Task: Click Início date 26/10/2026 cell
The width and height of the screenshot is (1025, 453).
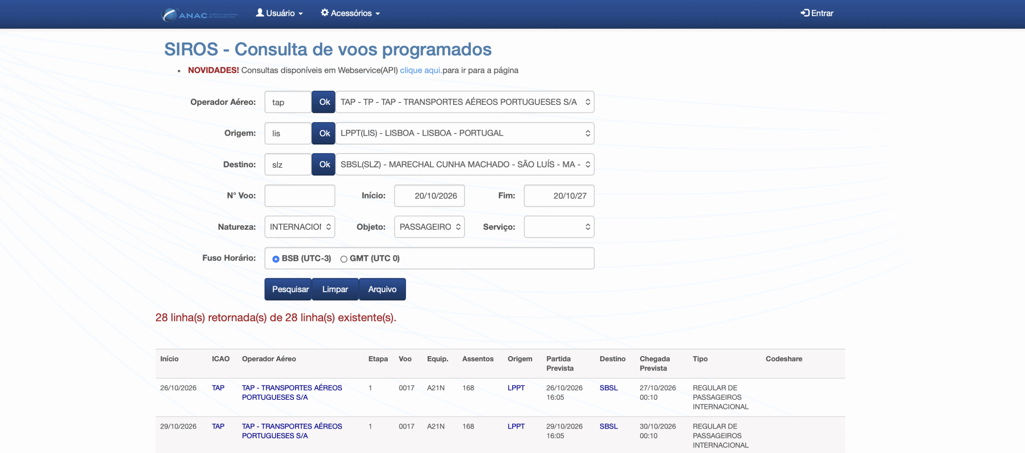Action: pos(178,388)
